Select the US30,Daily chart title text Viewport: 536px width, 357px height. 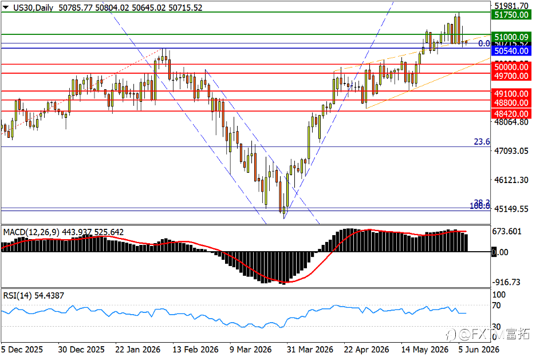(33, 7)
